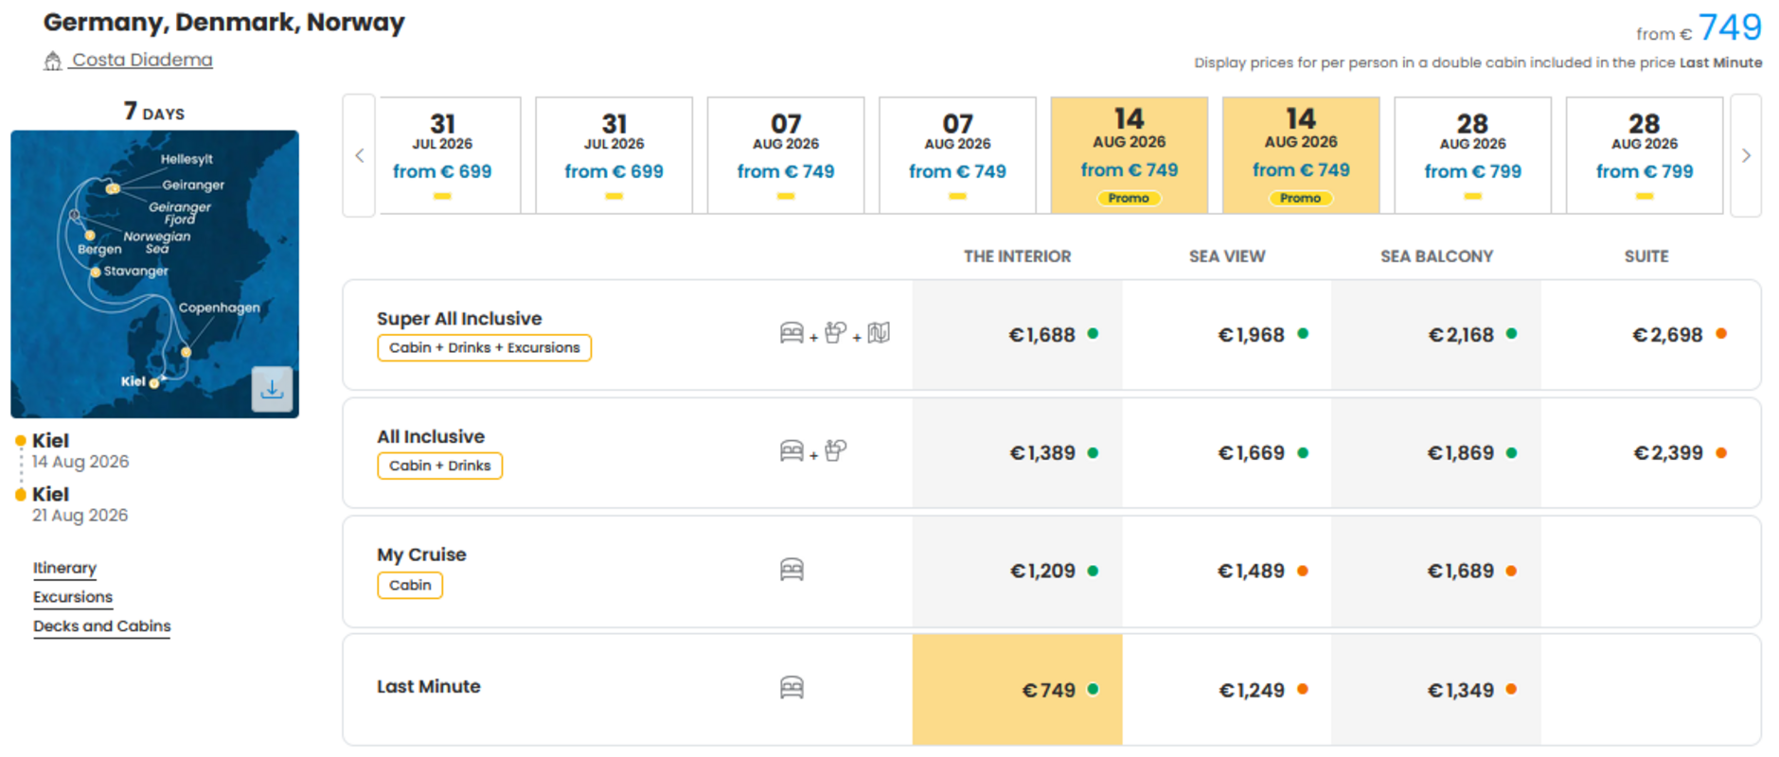Image resolution: width=1779 pixels, height=757 pixels.
Task: Click SEA BALCONY column header
Action: click(1436, 256)
